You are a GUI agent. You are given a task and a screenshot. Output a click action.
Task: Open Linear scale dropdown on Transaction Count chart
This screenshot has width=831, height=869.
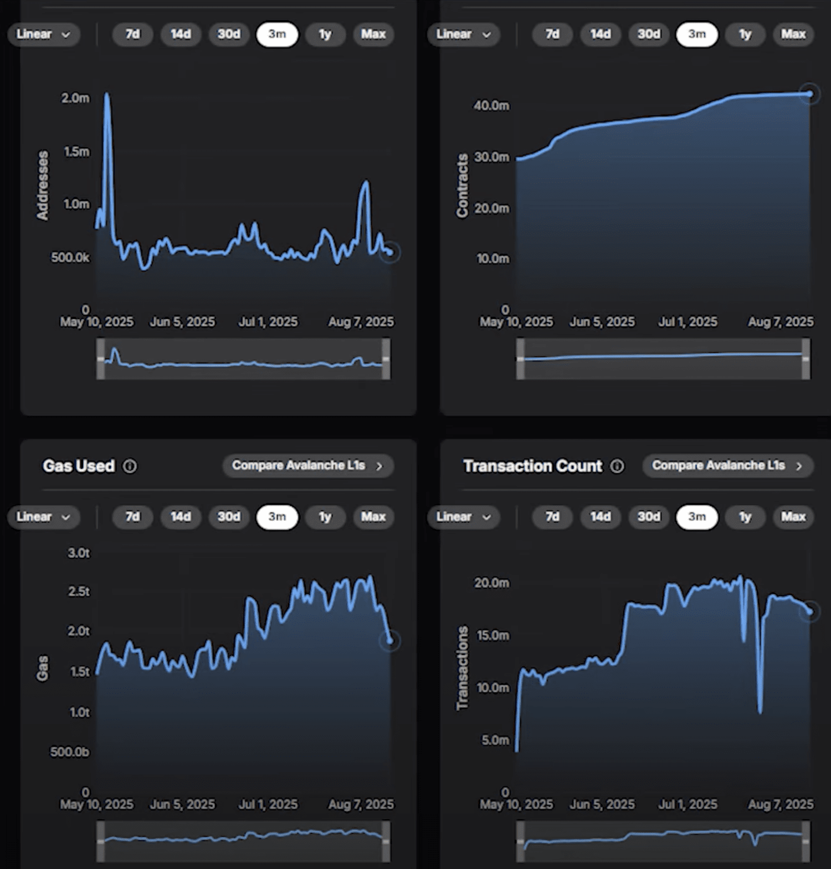coord(463,517)
